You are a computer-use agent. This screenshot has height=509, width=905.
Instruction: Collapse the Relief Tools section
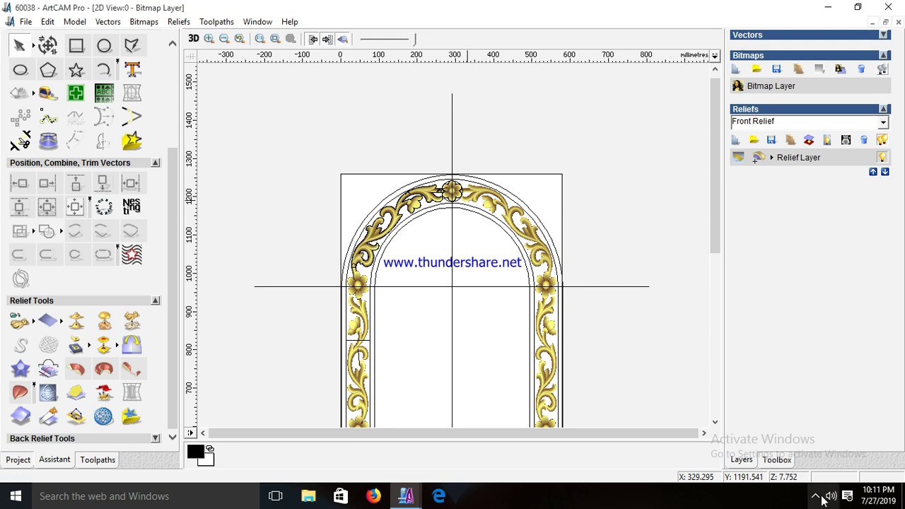[x=156, y=300]
